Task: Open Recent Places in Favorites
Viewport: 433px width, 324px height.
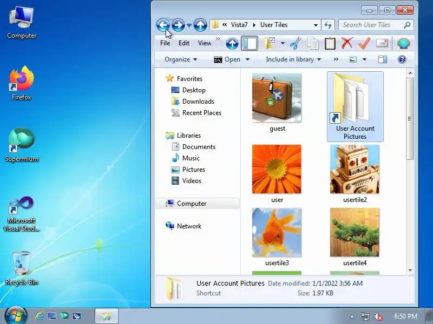Action: point(196,113)
